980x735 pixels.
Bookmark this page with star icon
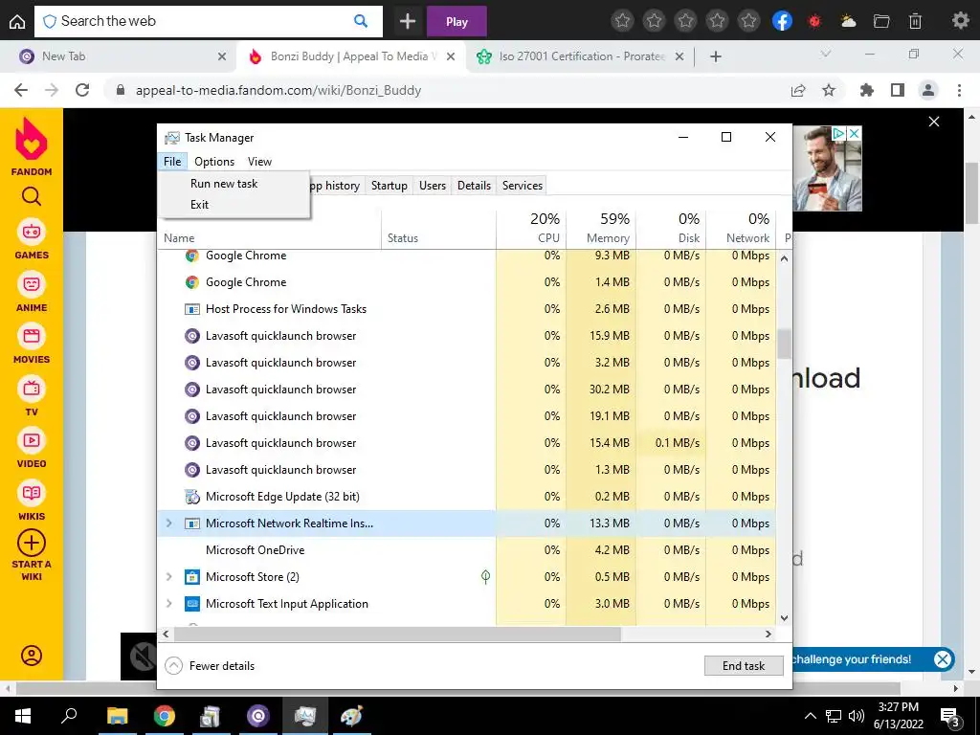click(x=829, y=91)
